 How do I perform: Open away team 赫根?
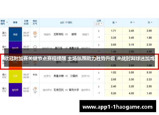click(x=74, y=34)
